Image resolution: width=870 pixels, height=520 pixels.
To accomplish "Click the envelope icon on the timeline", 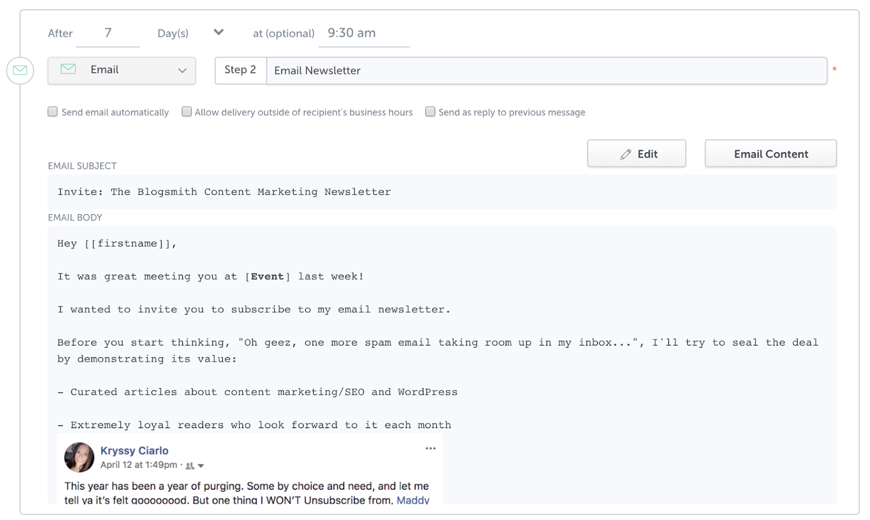I will point(20,71).
